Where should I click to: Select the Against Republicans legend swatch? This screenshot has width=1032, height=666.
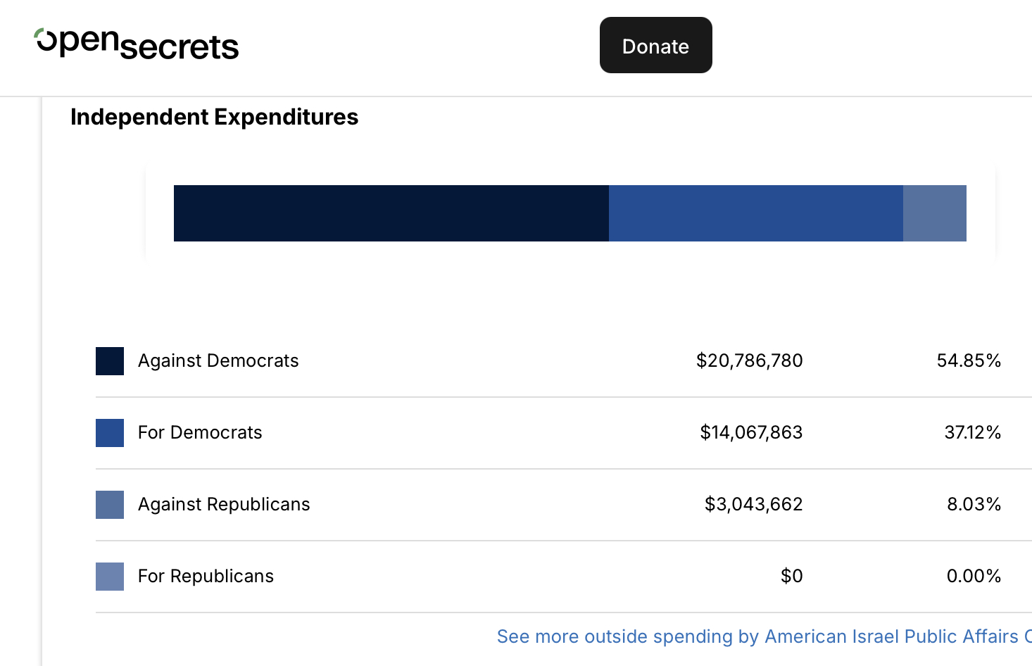pos(110,505)
